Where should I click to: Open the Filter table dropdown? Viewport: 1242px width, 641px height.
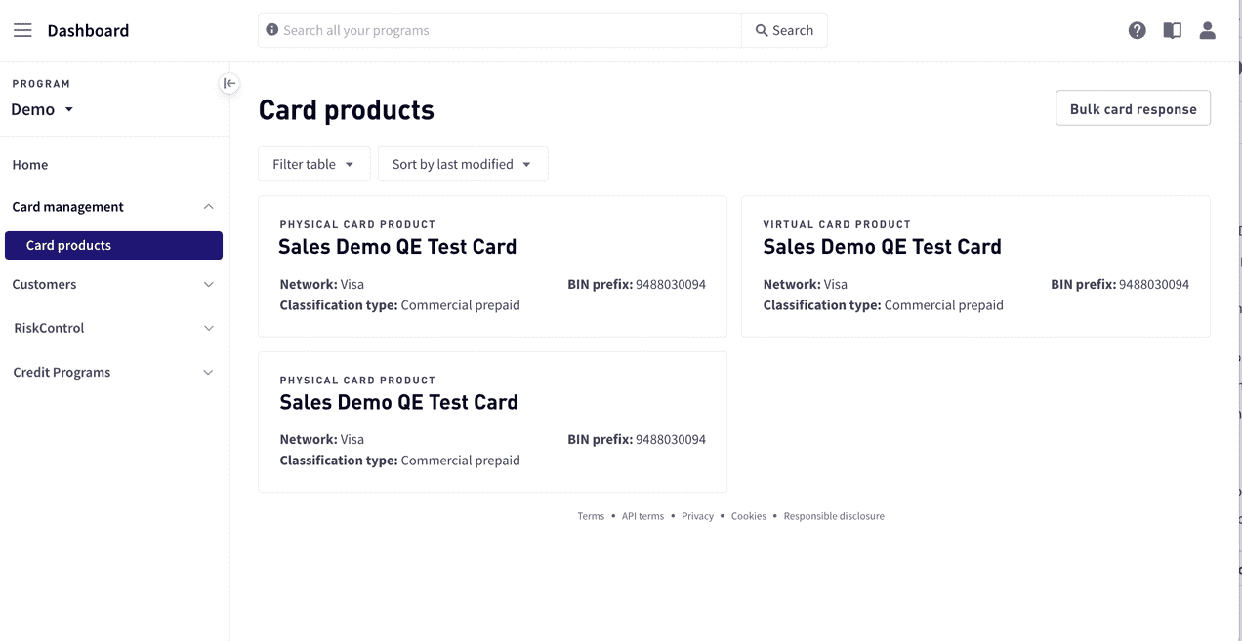pyautogui.click(x=313, y=163)
